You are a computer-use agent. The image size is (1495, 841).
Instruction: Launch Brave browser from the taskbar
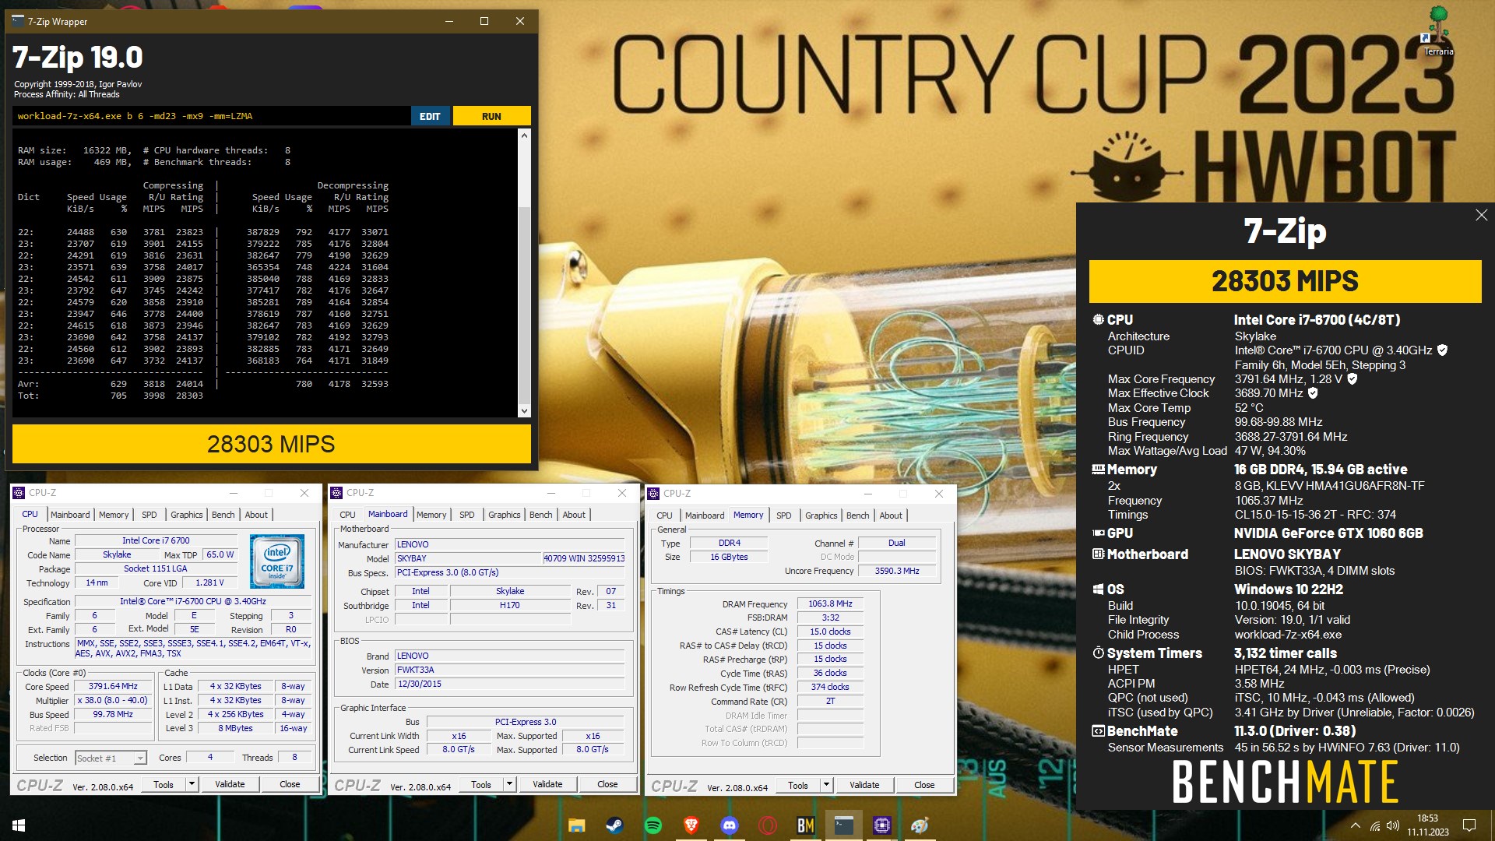click(691, 825)
